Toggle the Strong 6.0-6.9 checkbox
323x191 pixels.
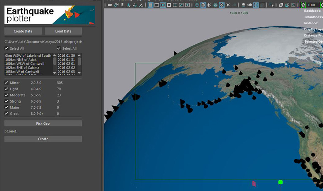(7, 101)
